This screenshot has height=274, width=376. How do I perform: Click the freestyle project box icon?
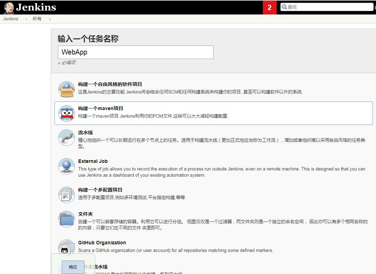coord(66,89)
